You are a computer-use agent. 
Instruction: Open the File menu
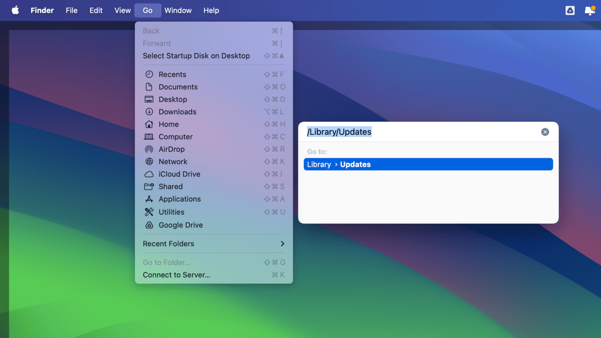[72, 10]
